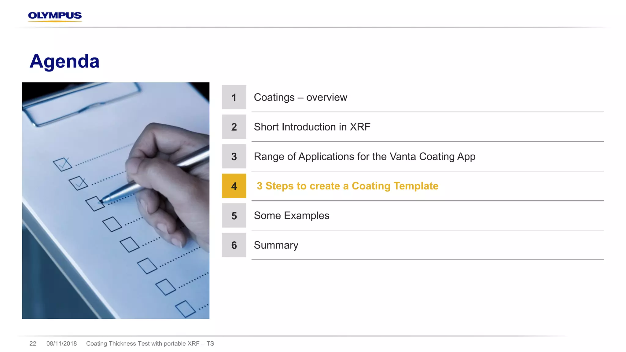Click agenda number box 5
Screen dimensions: 626x352
234,215
